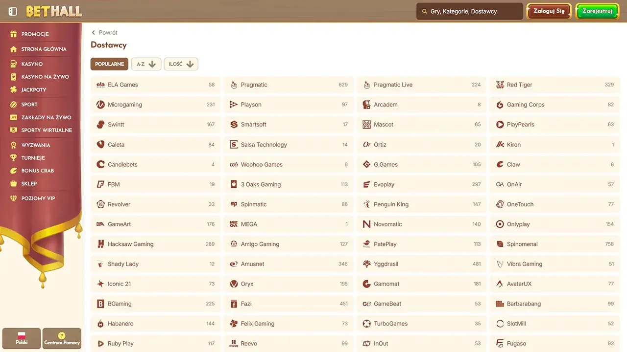This screenshot has height=352, width=627.
Task: Select the Salsa Technology provider name
Action: click(264, 145)
